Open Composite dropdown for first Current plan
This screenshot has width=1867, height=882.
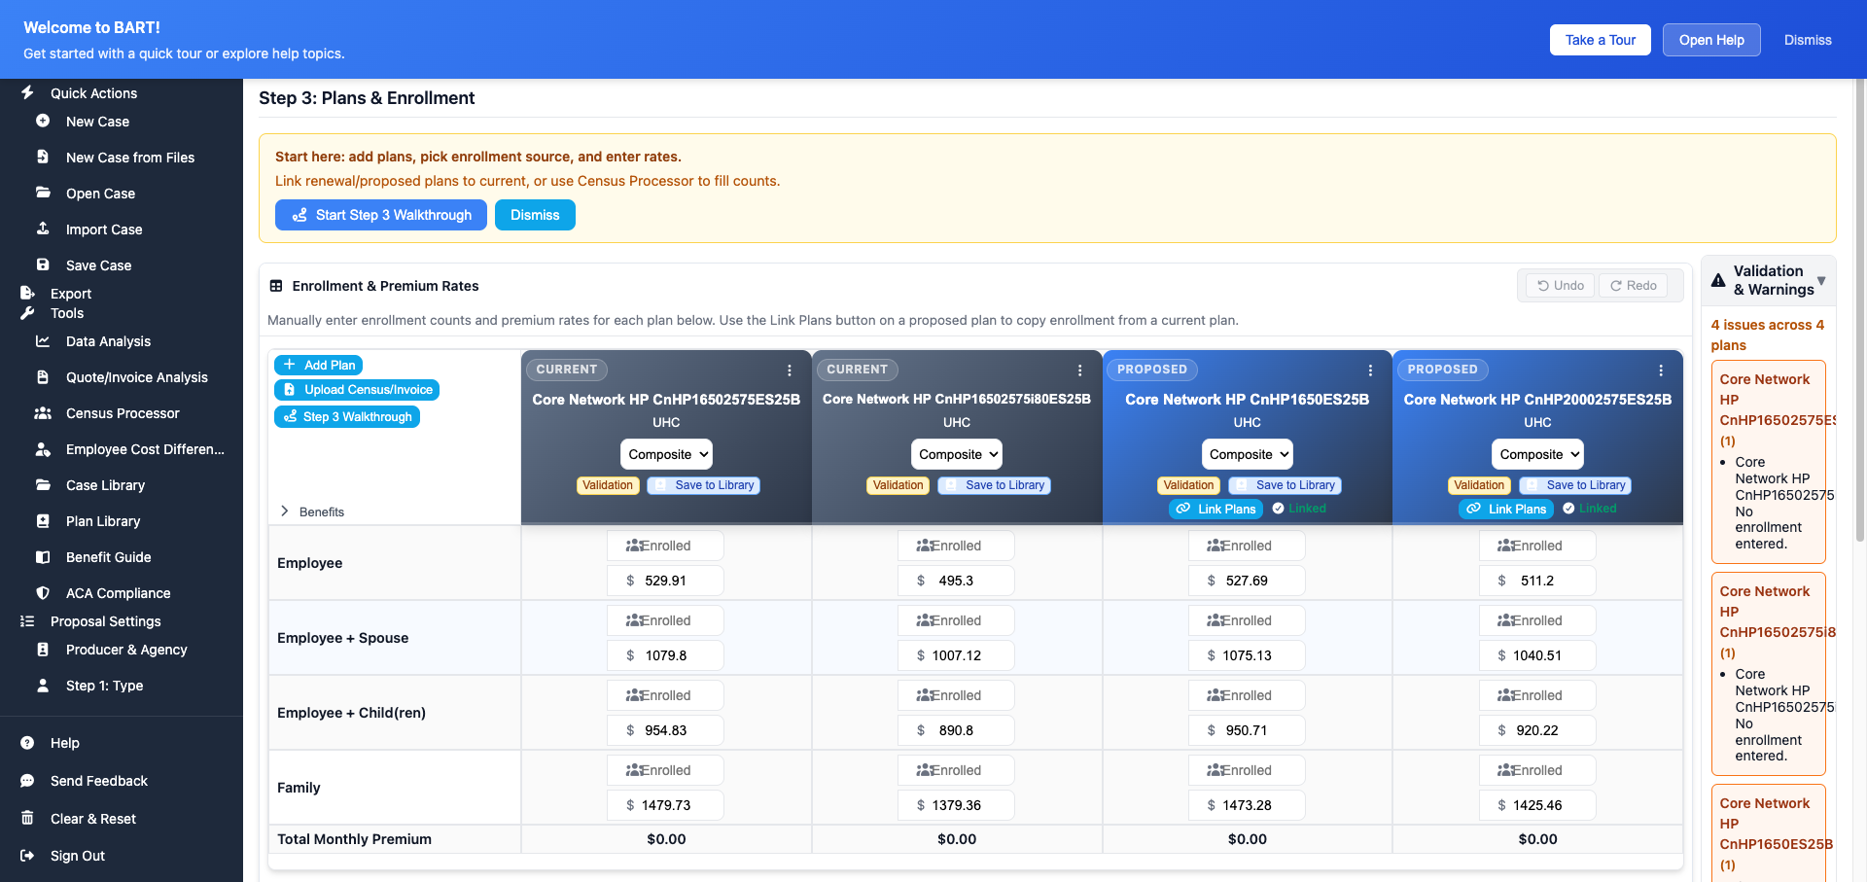[666, 454]
